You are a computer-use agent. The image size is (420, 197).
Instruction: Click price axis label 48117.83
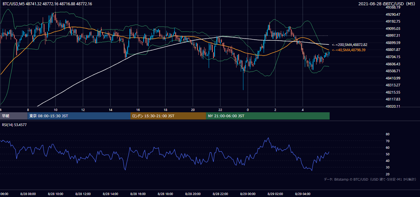click(393, 99)
